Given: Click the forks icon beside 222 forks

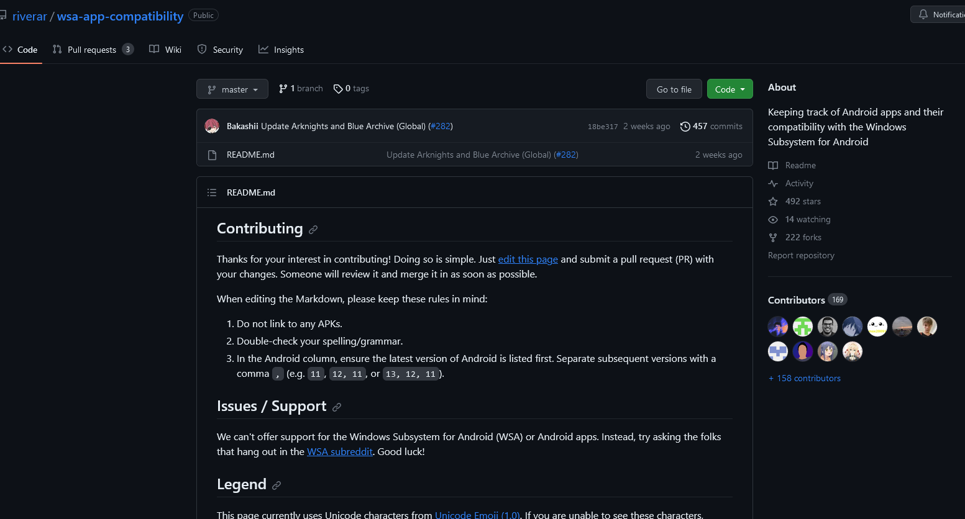Looking at the screenshot, I should click(x=773, y=238).
